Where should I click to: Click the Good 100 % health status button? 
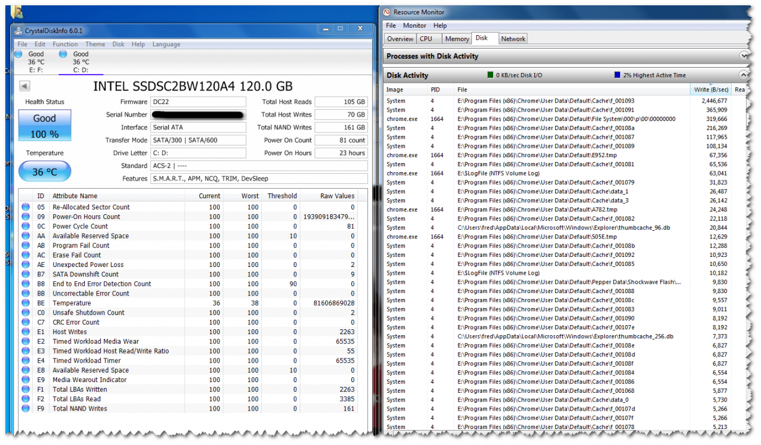click(x=45, y=125)
